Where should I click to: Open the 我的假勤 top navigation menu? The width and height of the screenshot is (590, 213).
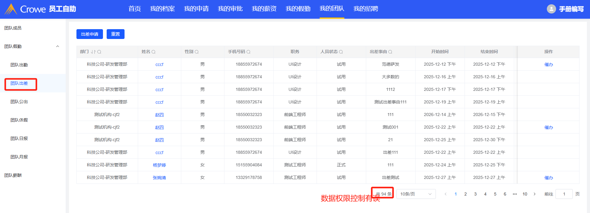(298, 9)
